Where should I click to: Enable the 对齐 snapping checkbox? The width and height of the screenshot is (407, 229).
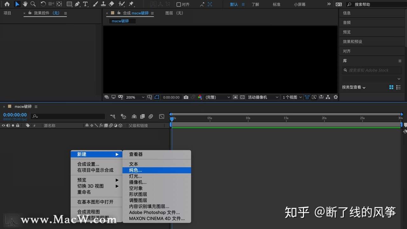pos(179,4)
